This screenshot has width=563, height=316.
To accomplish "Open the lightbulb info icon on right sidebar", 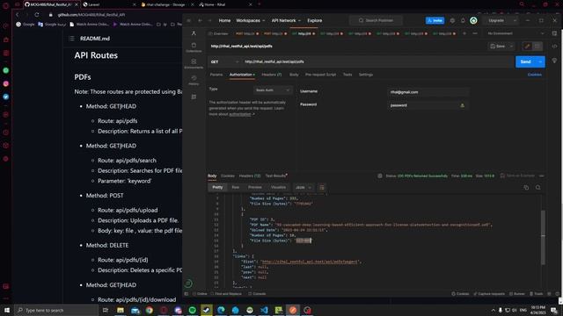I will pyautogui.click(x=554, y=61).
